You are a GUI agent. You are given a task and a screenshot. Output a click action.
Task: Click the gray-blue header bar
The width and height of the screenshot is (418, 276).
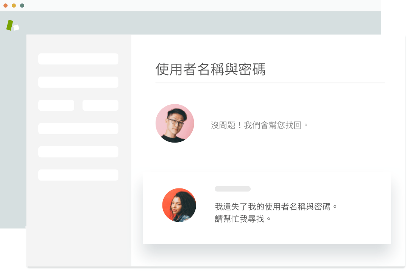tap(190, 23)
